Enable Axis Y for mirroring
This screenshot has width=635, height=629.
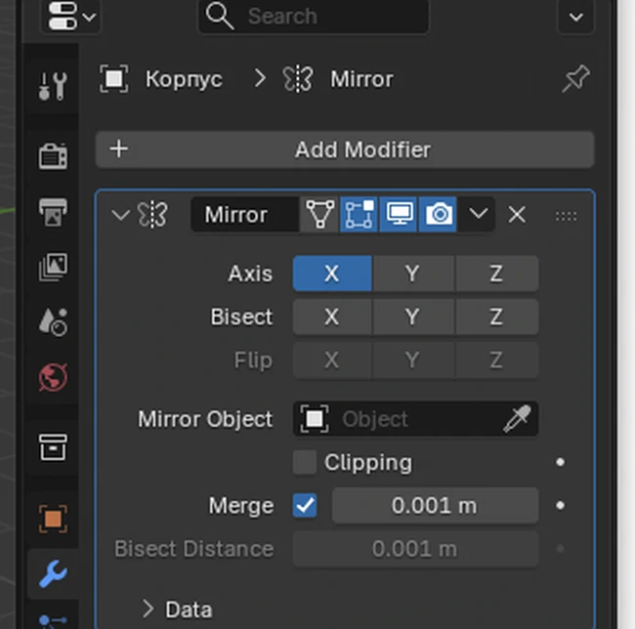(413, 273)
